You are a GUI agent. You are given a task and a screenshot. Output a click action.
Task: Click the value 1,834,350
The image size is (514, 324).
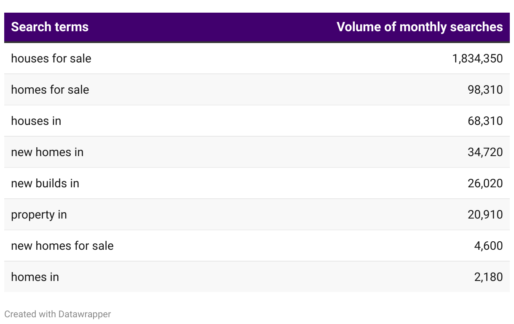[x=477, y=58]
